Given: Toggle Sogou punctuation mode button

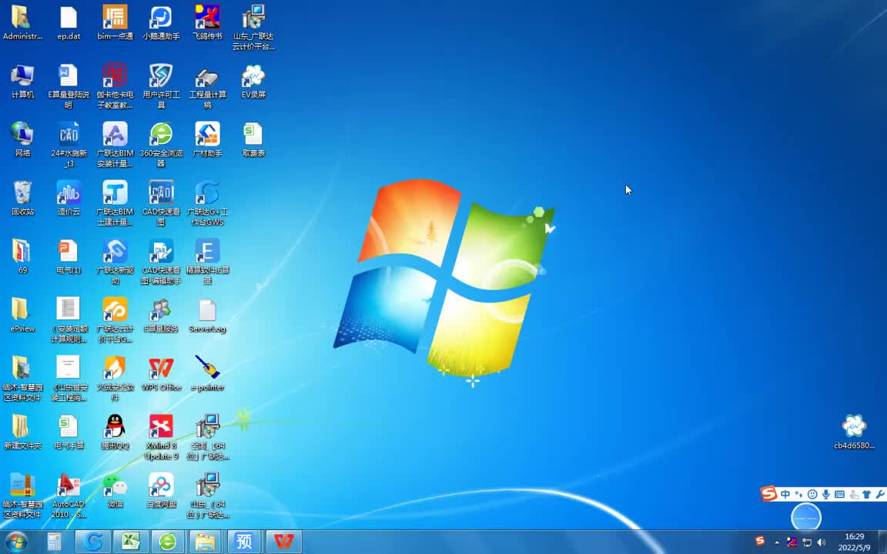Looking at the screenshot, I should tap(798, 494).
